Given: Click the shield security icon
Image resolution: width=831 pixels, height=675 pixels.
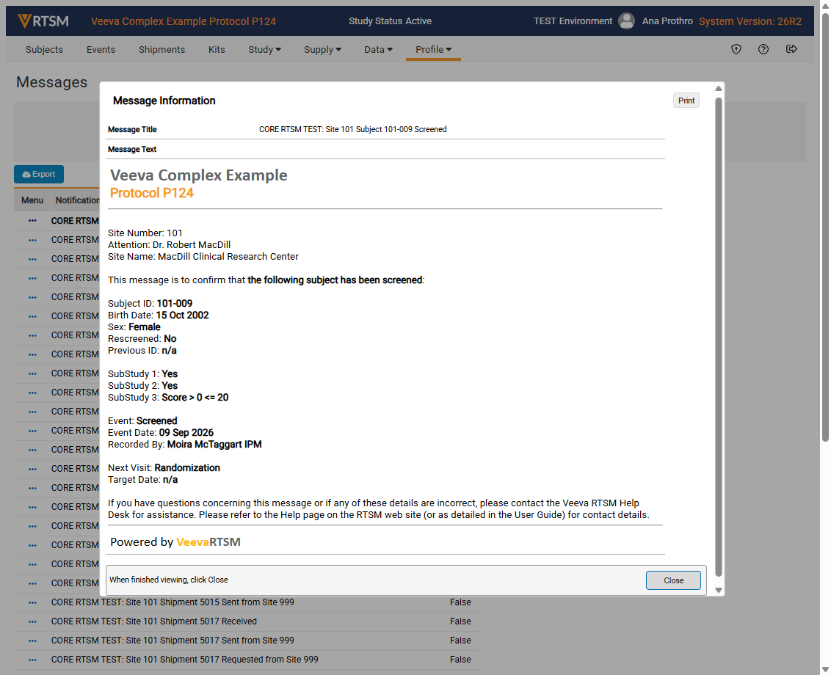Looking at the screenshot, I should [736, 49].
